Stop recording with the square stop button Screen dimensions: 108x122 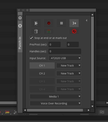(x=62, y=23)
